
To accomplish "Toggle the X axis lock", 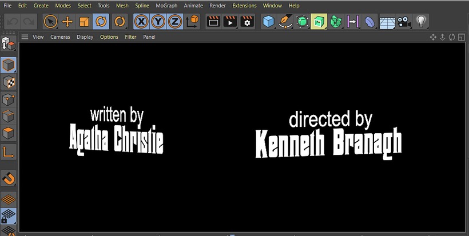I will pos(142,22).
